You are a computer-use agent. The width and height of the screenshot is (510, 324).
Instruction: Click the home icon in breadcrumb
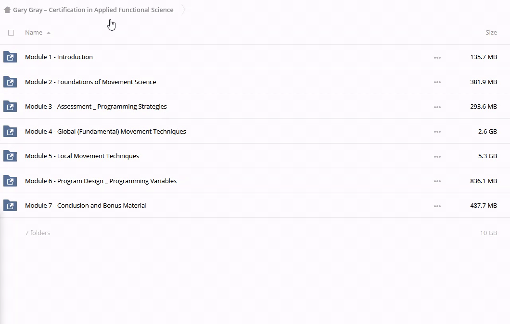[x=7, y=10]
